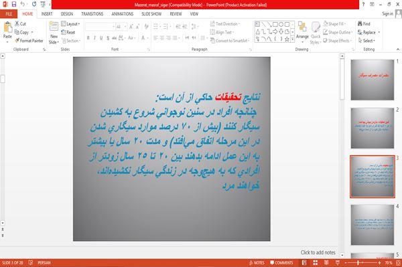
Task: Click the New Slide icon
Action: [54, 27]
